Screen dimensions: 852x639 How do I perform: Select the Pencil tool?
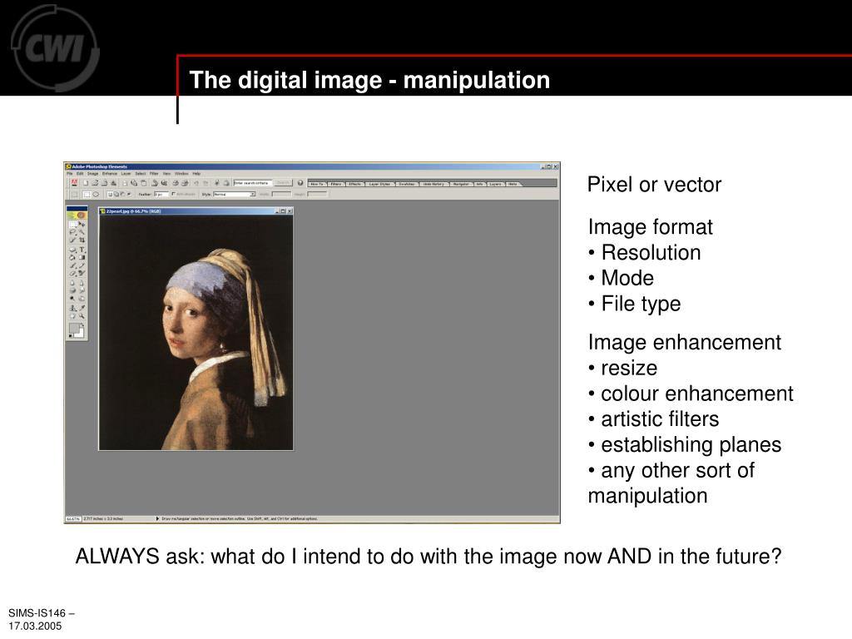tap(82, 265)
